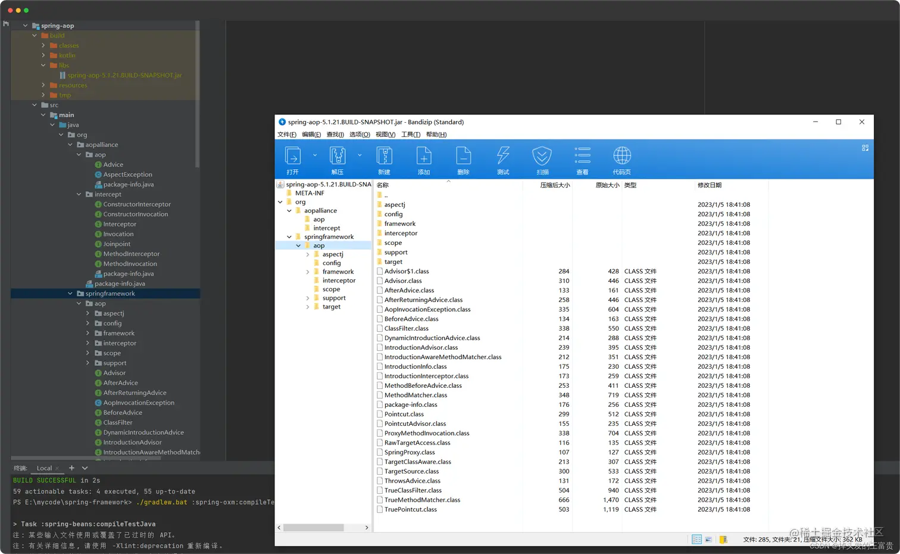900x554 pixels.
Task: Click the package-info.java icon under aop
Action: tap(98, 184)
